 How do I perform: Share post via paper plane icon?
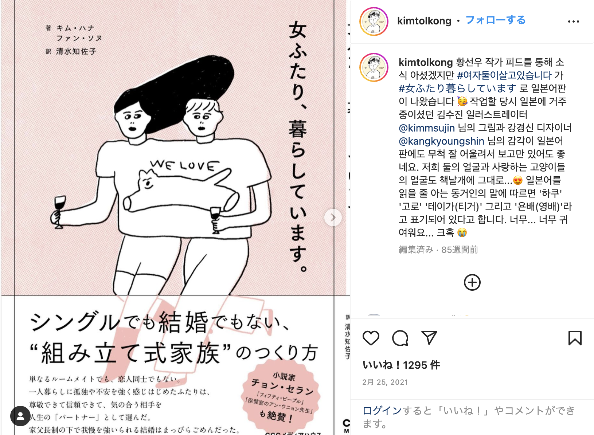click(429, 338)
